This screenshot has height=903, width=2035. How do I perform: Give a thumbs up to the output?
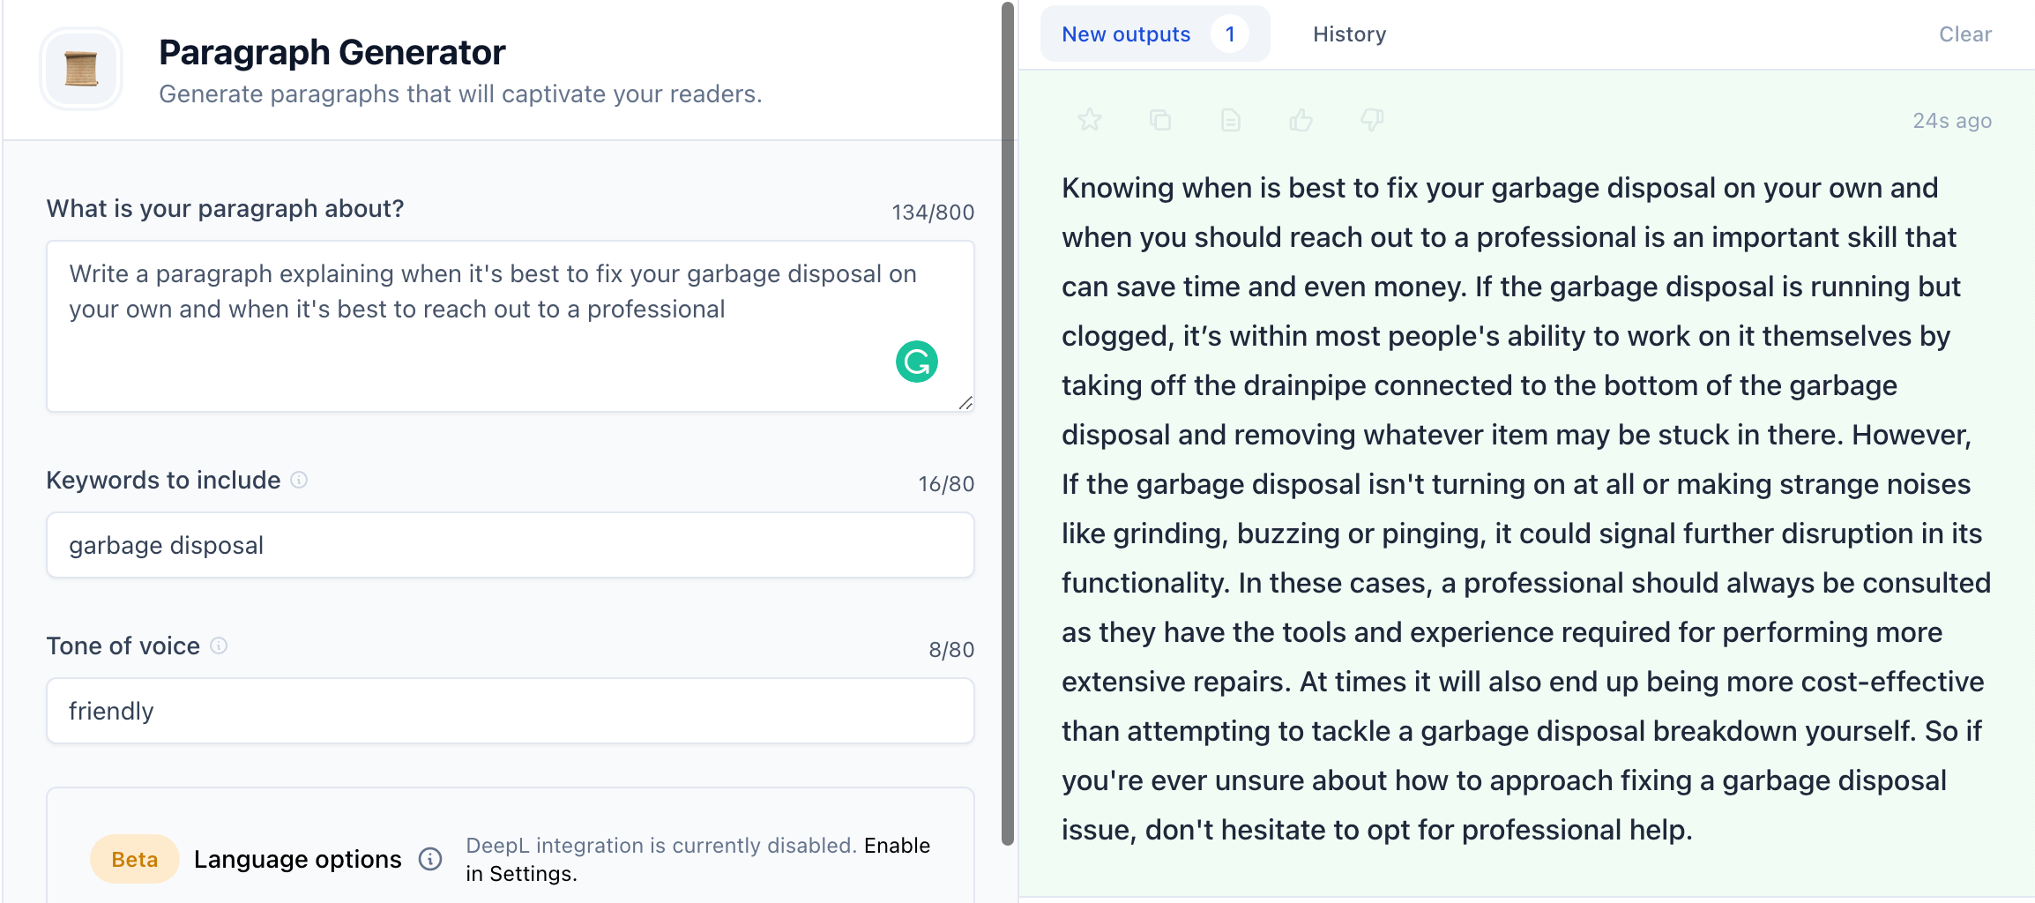pyautogui.click(x=1301, y=120)
